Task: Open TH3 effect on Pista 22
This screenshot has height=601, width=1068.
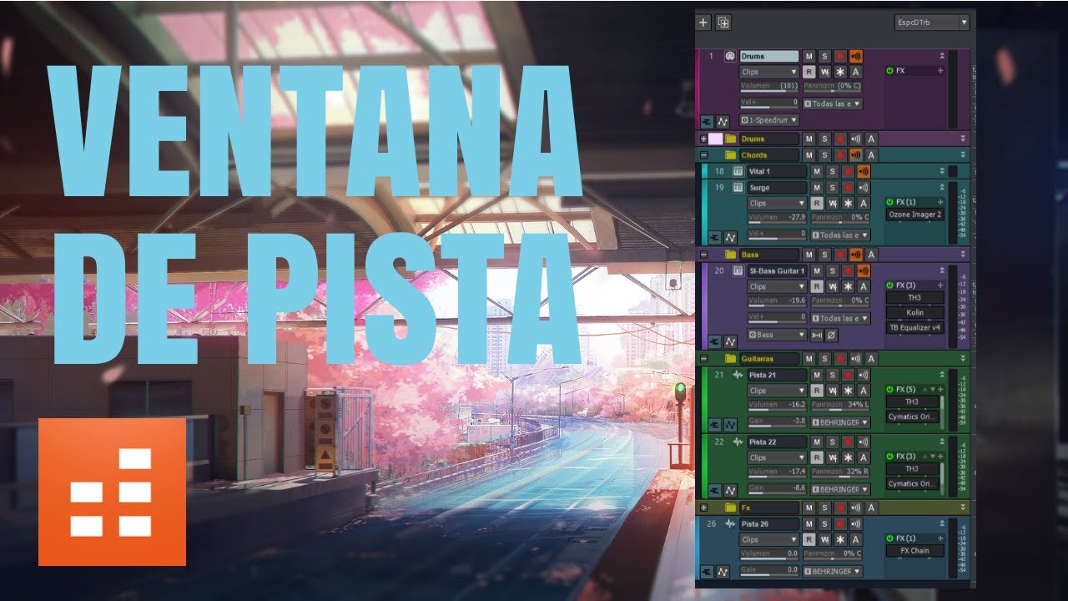Action: pos(911,469)
